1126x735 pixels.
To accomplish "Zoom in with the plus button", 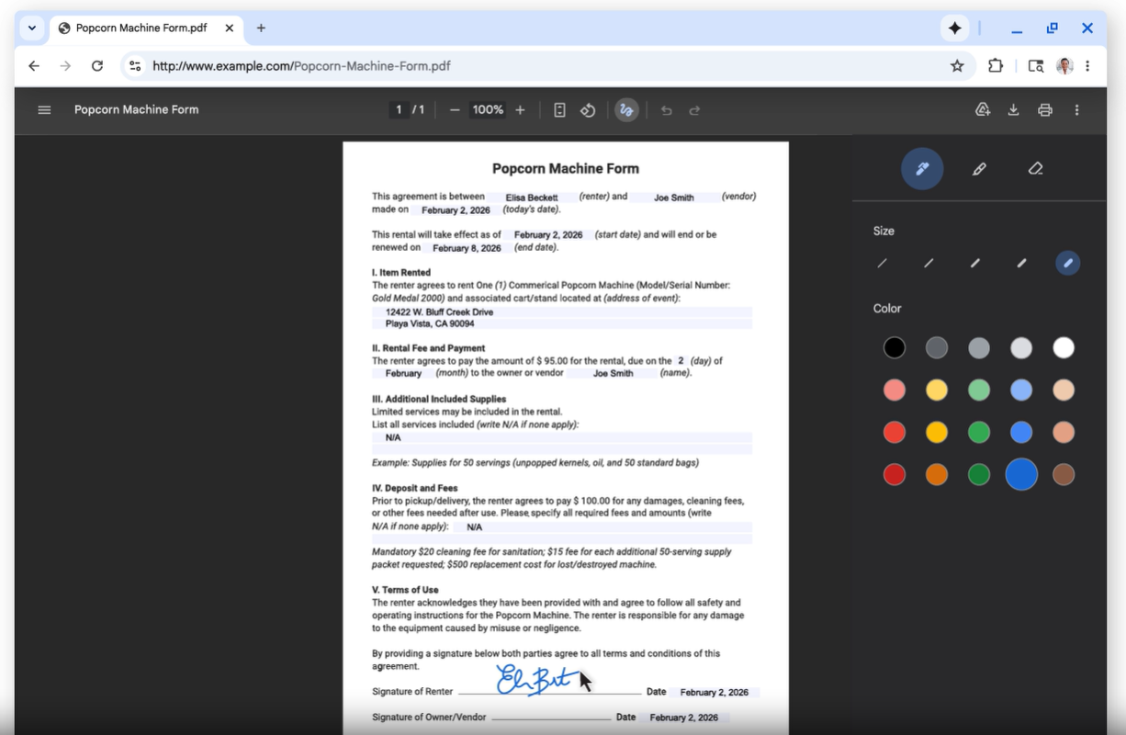I will pos(520,110).
